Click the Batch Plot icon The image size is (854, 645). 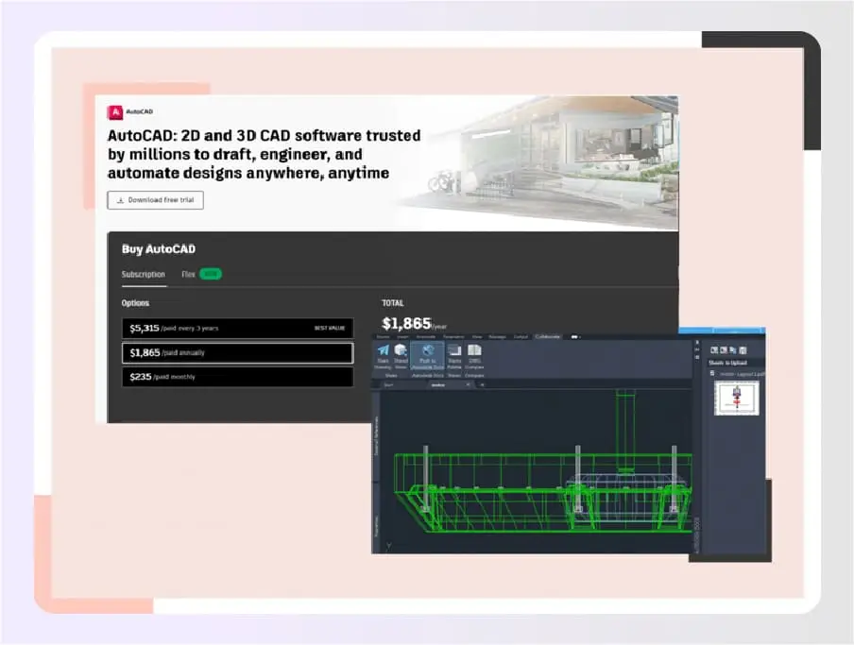453,353
